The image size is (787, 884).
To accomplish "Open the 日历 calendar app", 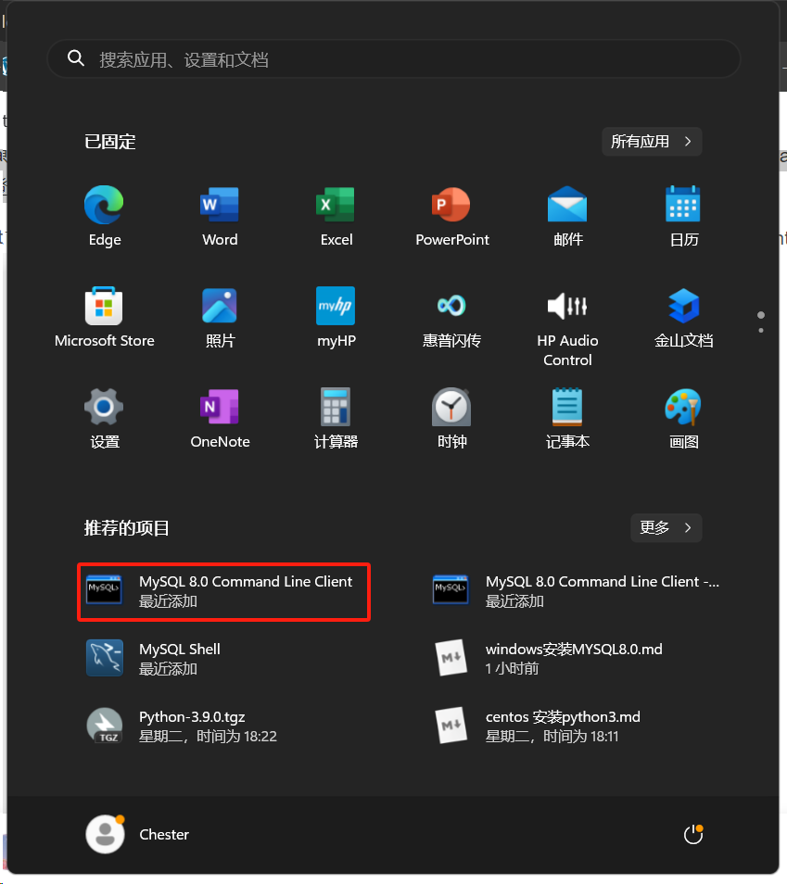I will coord(684,216).
